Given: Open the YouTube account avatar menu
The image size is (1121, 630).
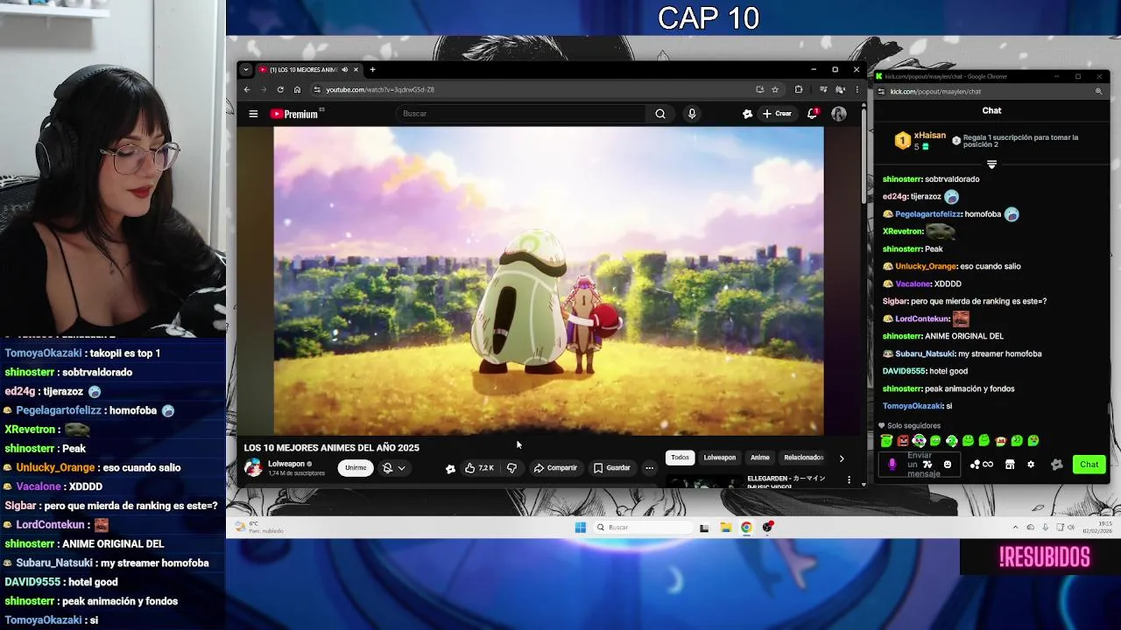Looking at the screenshot, I should (x=839, y=114).
